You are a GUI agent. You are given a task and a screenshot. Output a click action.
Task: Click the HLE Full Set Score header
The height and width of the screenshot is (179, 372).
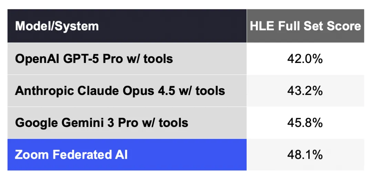coord(305,26)
